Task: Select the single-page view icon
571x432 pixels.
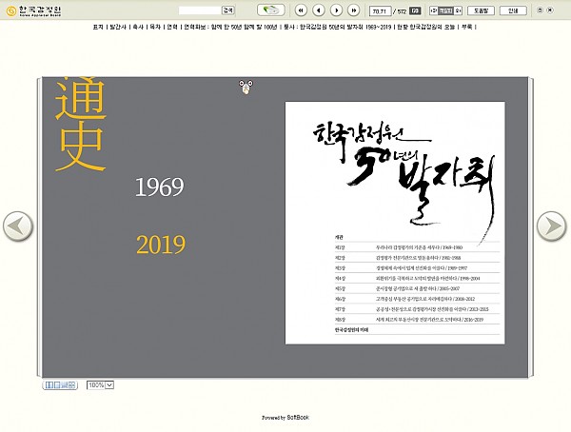Action: (x=57, y=385)
